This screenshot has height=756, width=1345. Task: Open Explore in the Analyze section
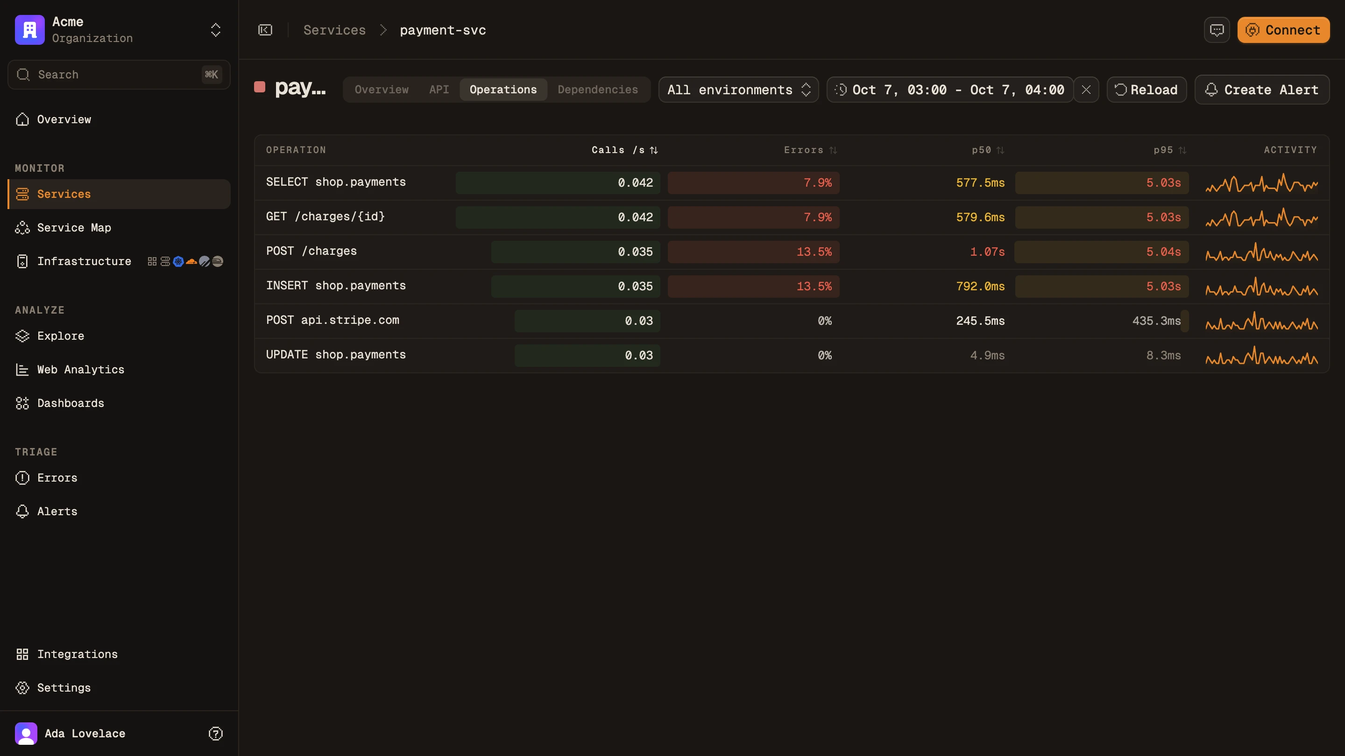click(119, 336)
